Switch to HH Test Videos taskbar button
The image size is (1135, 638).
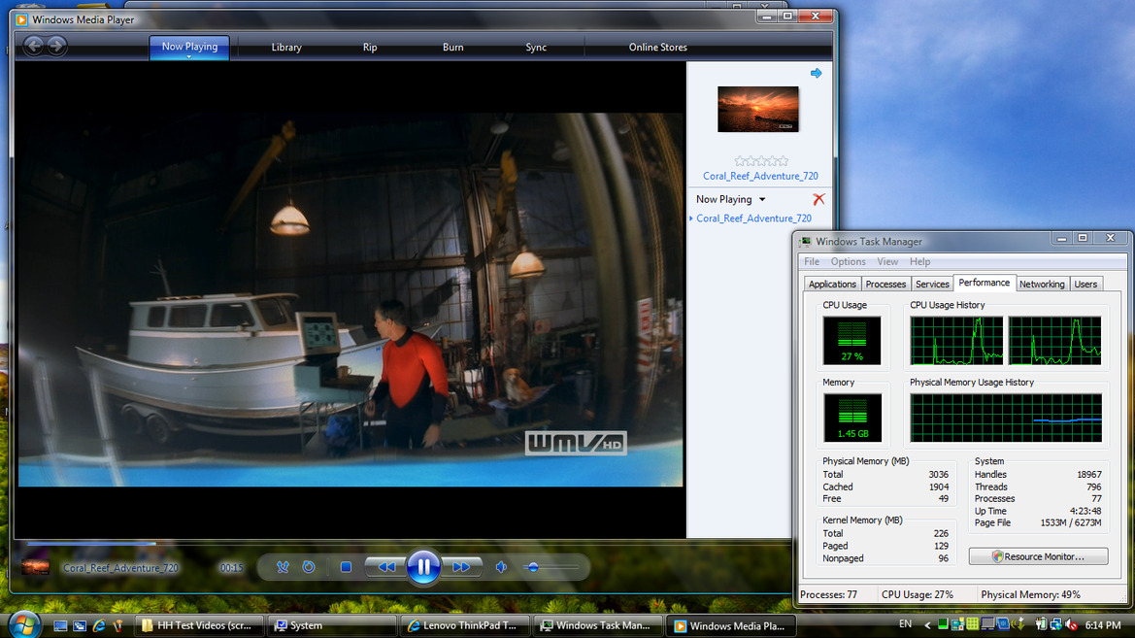coord(198,625)
